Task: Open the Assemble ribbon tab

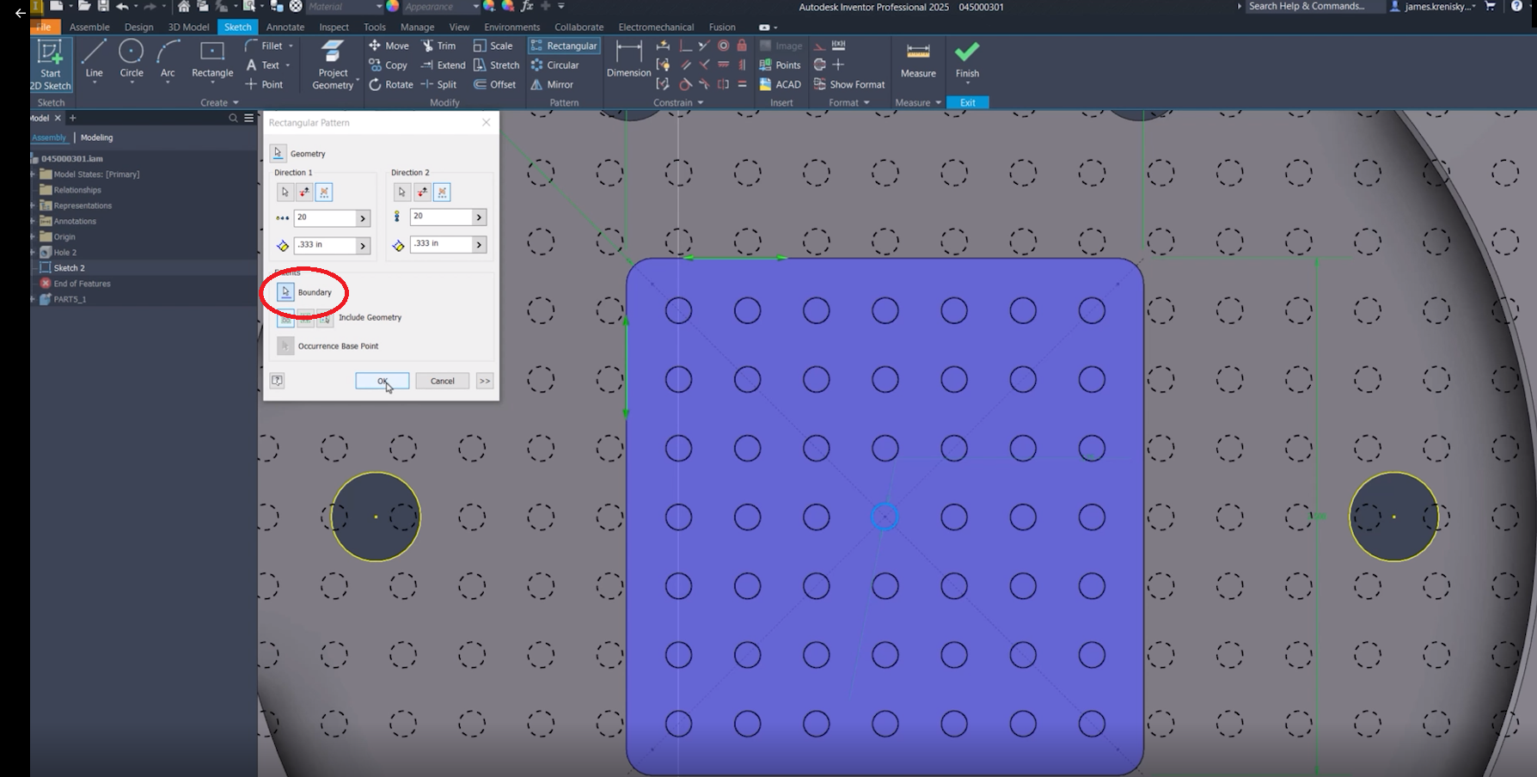Action: coord(89,27)
